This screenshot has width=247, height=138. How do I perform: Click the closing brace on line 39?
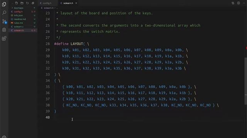coord(55,111)
